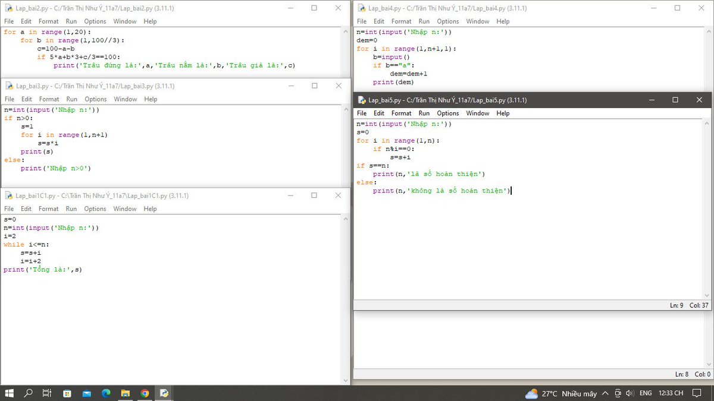This screenshot has width=714, height=401.
Task: Click the 'Col: 37' status bar entry
Action: click(x=699, y=305)
